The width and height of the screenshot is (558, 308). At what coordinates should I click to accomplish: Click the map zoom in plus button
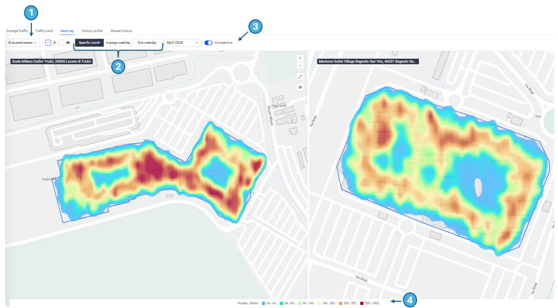(300, 58)
